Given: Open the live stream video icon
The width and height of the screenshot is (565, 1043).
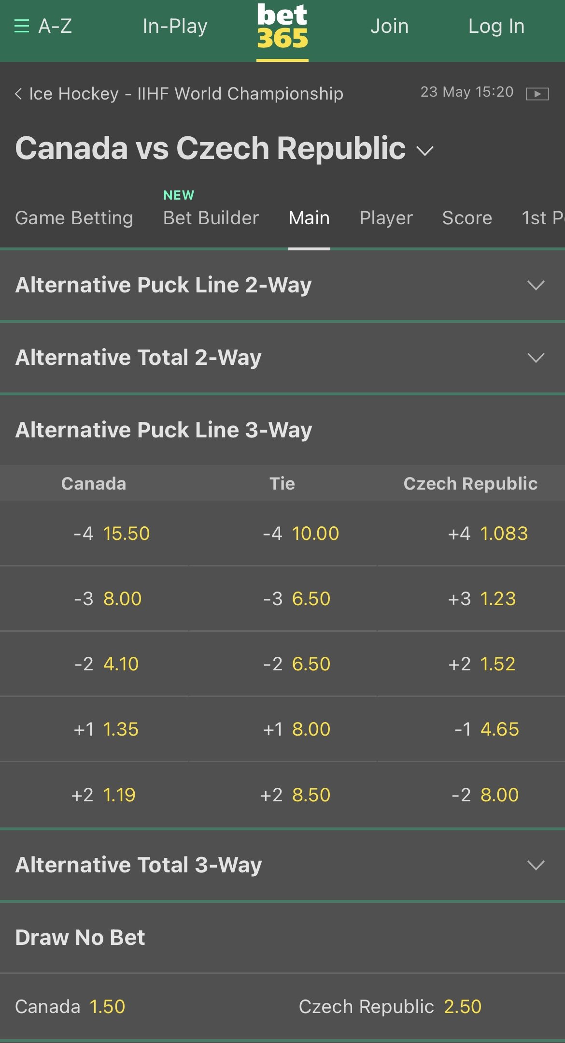Looking at the screenshot, I should (x=537, y=94).
